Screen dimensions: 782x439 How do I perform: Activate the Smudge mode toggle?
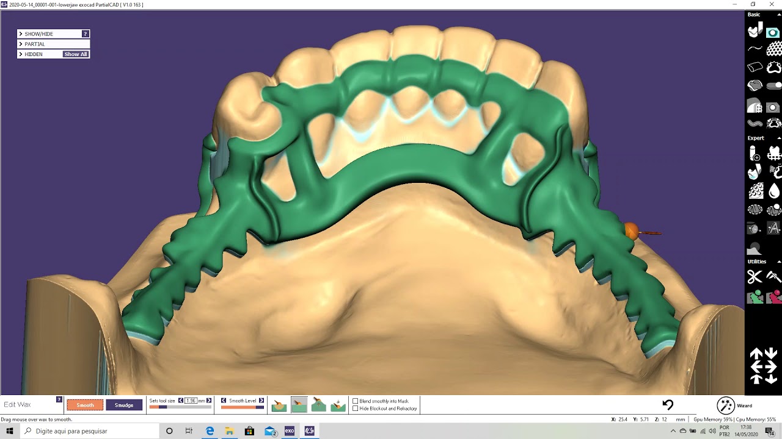124,405
